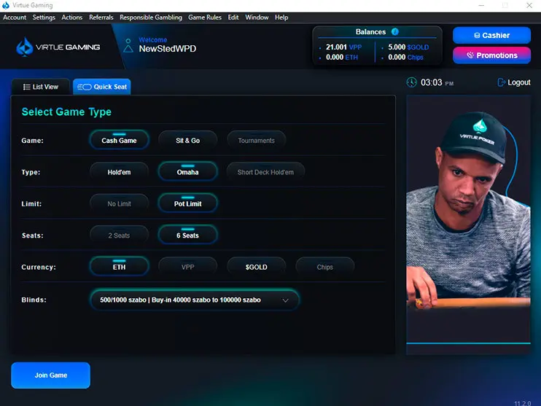Open the Game Rules menu
Viewport: 541px width, 406px height.
point(204,17)
